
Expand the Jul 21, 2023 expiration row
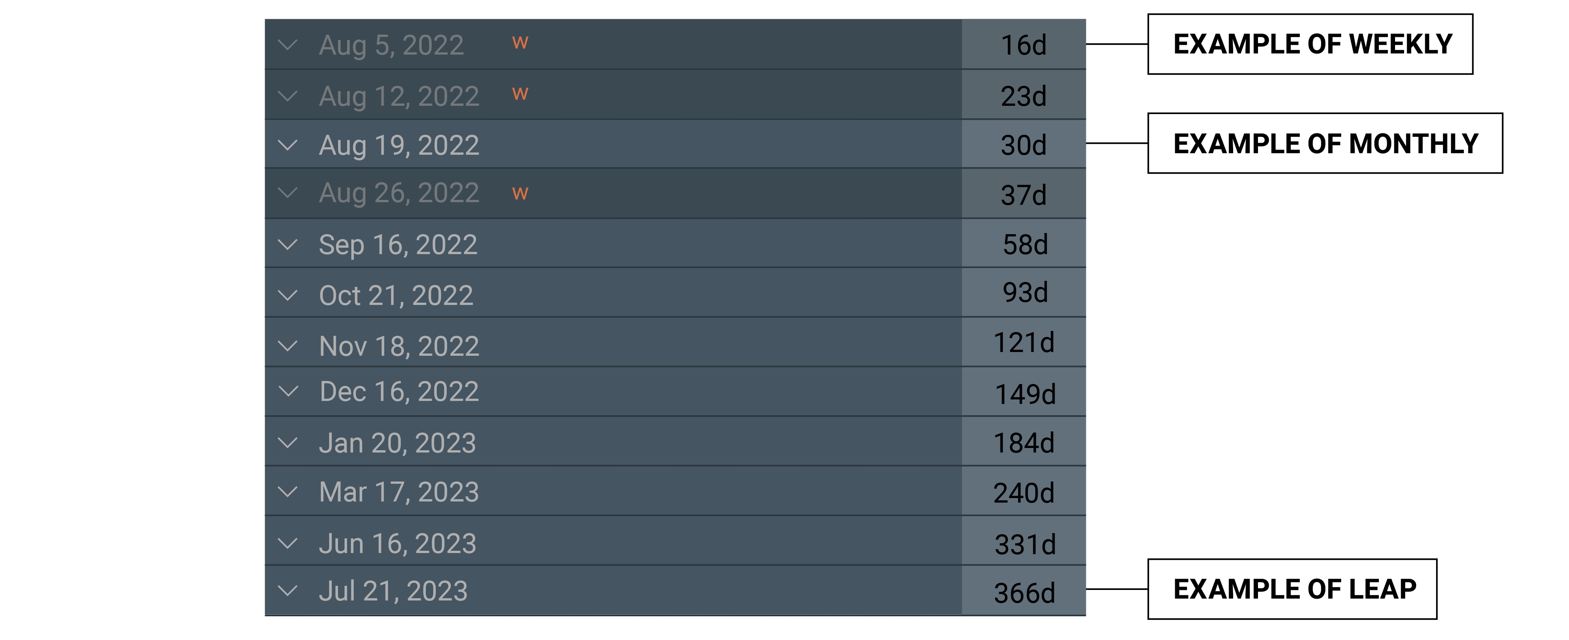click(x=287, y=590)
